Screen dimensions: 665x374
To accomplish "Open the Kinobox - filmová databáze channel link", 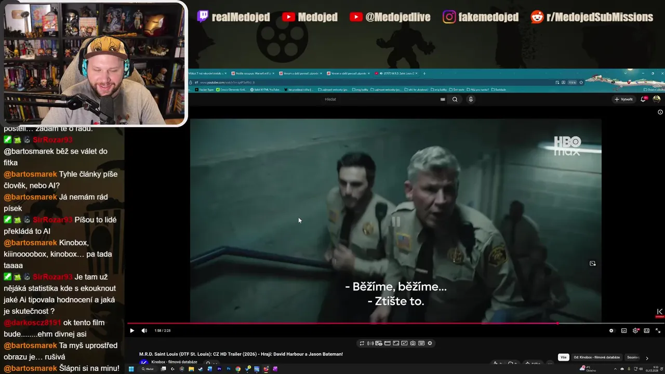I will point(174,362).
